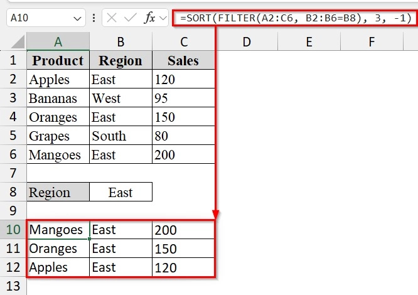This screenshot has height=295, width=418.
Task: Click the Sales header cell
Action: coord(183,61)
